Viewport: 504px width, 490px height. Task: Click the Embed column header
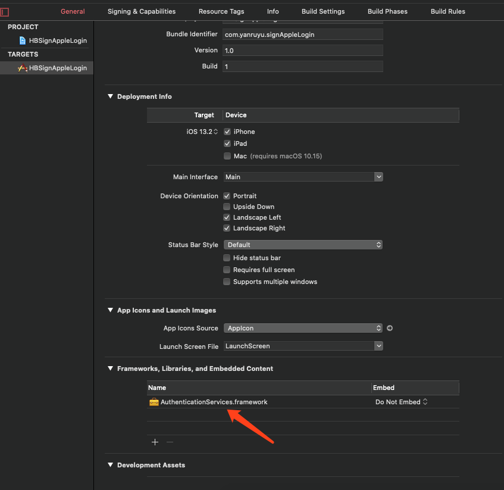point(383,388)
